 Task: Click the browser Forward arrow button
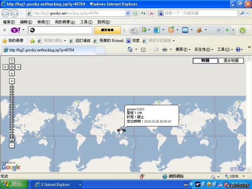pos(14,13)
